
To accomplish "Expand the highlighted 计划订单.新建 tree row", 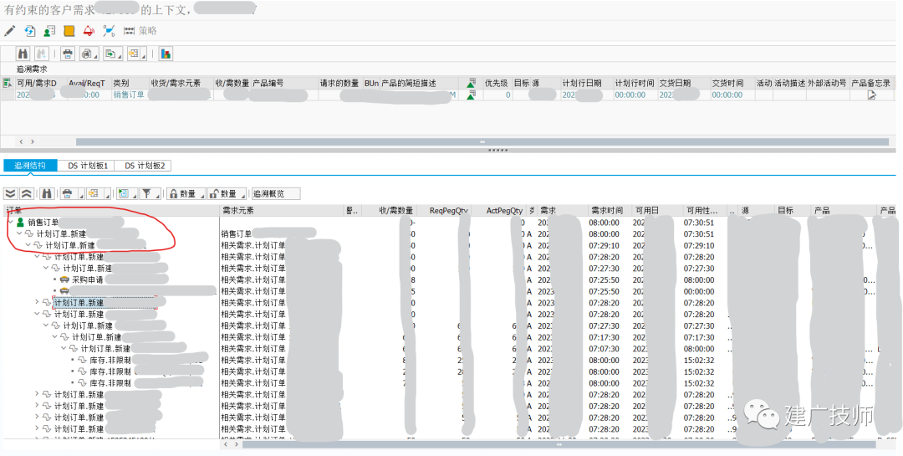I will pos(38,302).
